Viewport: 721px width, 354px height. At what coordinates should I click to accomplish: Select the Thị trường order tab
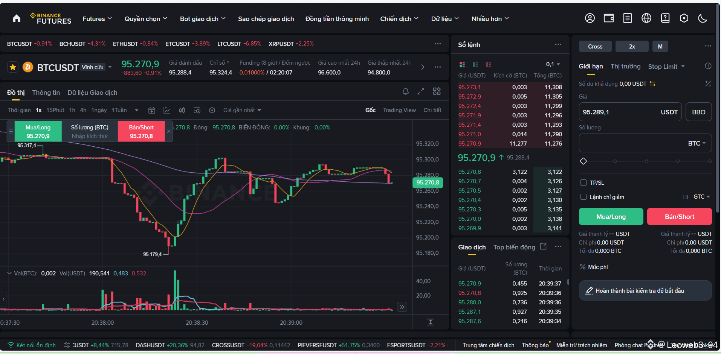click(x=625, y=66)
